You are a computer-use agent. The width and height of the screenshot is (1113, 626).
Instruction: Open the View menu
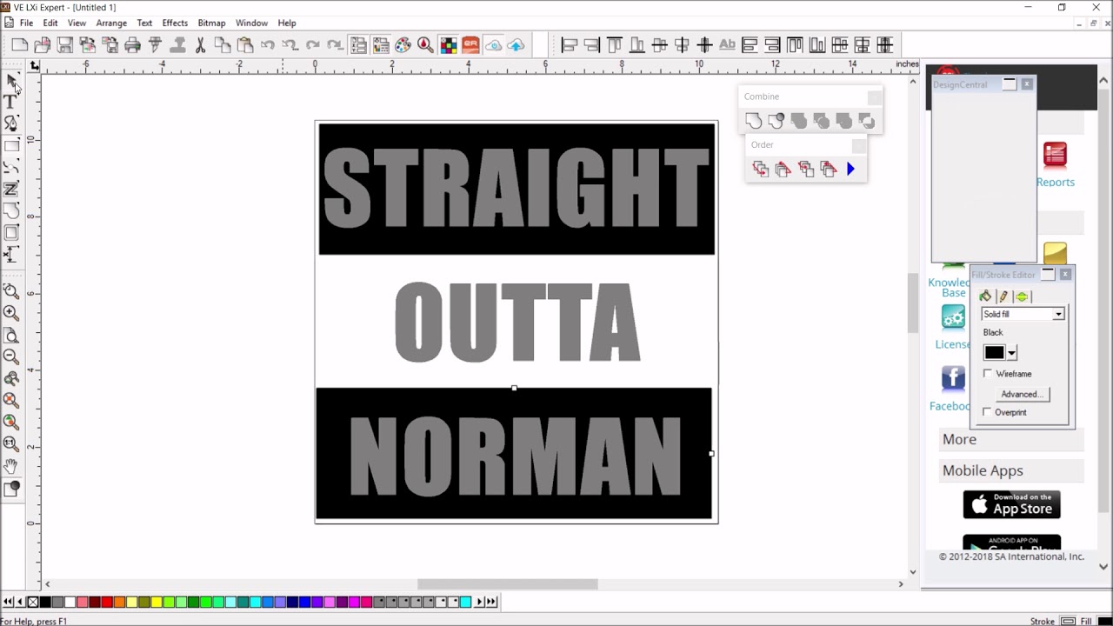point(77,23)
